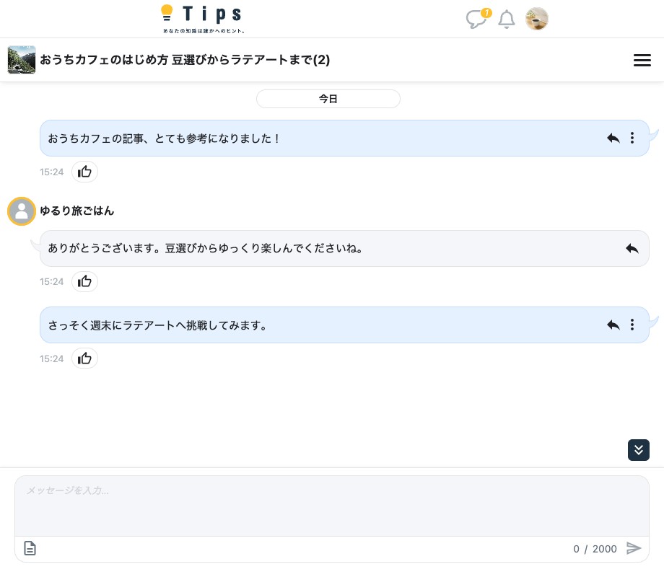Click the chat title おうちカフェのはじめ方
This screenshot has width=664, height=577.
(x=185, y=60)
